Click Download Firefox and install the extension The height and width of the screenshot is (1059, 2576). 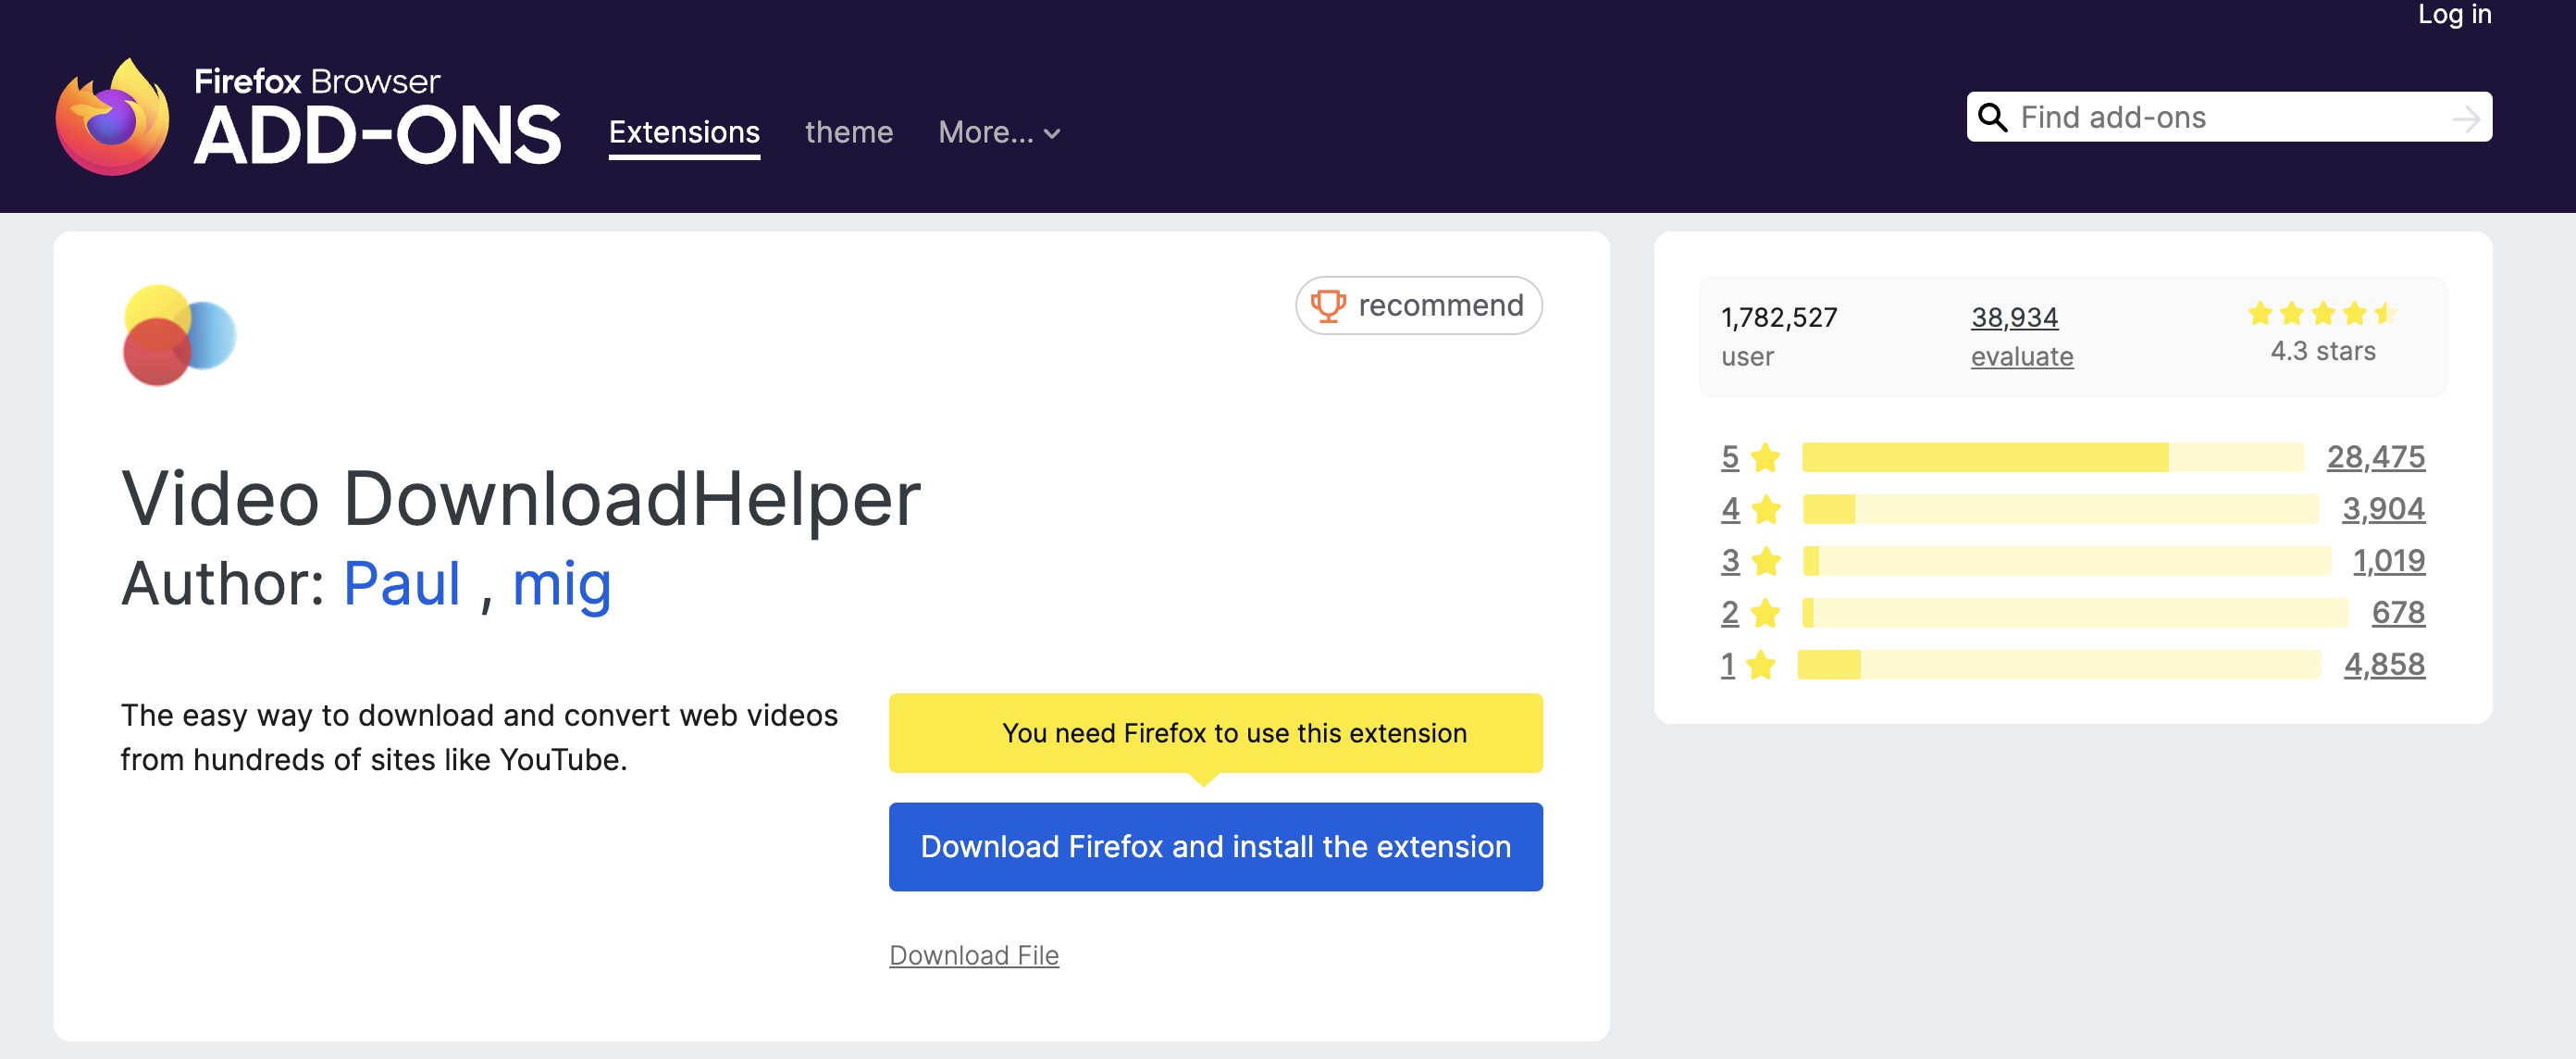pyautogui.click(x=1215, y=847)
